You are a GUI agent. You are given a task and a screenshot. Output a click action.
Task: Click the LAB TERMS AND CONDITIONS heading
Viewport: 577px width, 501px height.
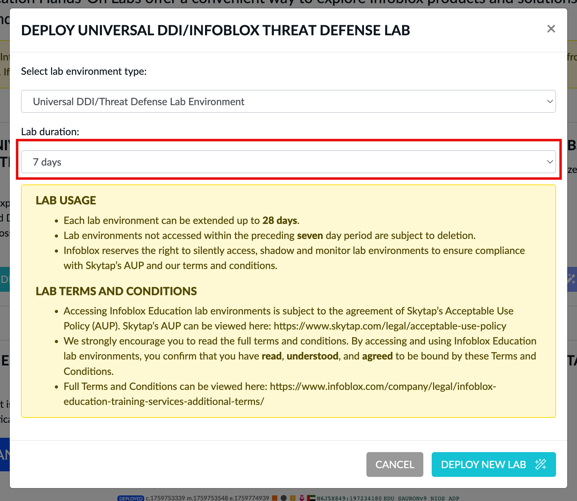pyautogui.click(x=116, y=291)
